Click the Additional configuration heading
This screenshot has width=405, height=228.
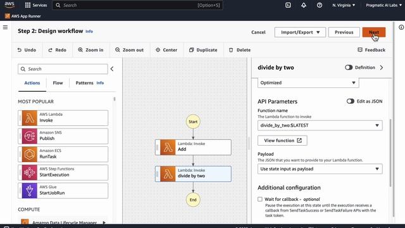[289, 187]
